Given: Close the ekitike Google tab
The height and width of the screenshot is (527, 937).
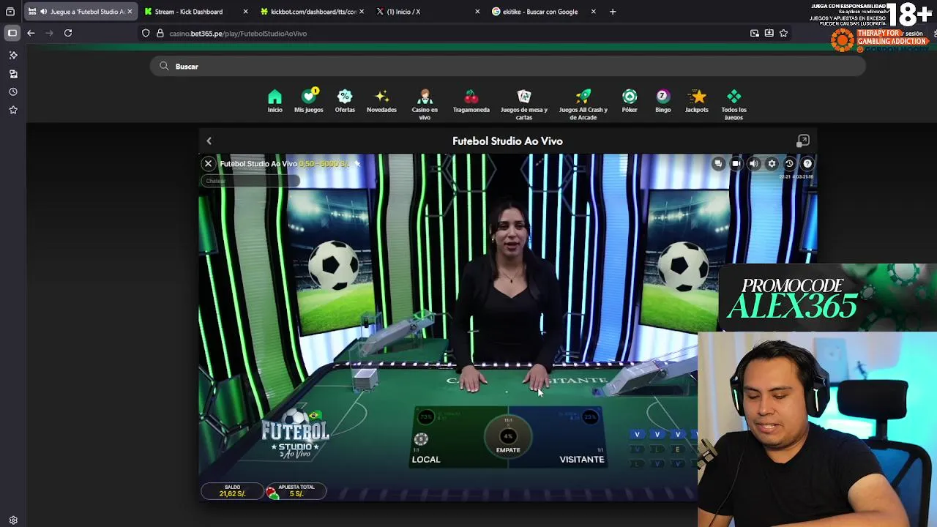Looking at the screenshot, I should (593, 12).
